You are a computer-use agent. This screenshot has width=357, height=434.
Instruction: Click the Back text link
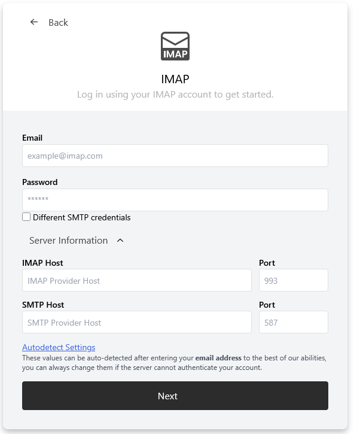58,22
